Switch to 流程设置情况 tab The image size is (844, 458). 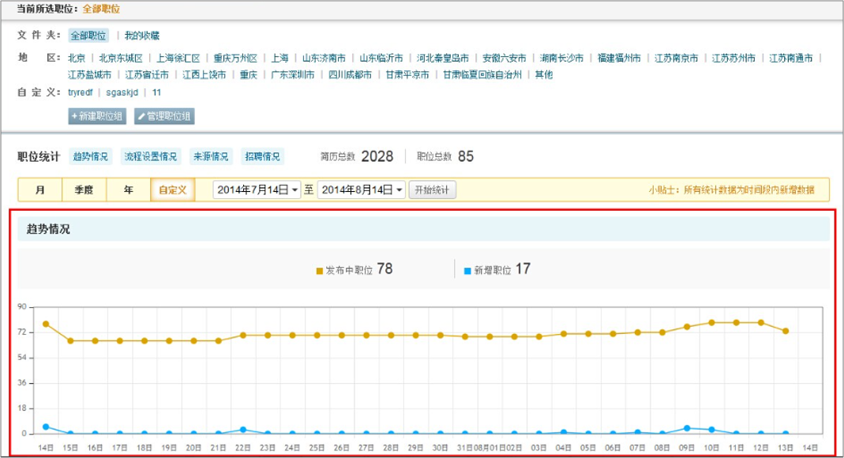tap(151, 156)
